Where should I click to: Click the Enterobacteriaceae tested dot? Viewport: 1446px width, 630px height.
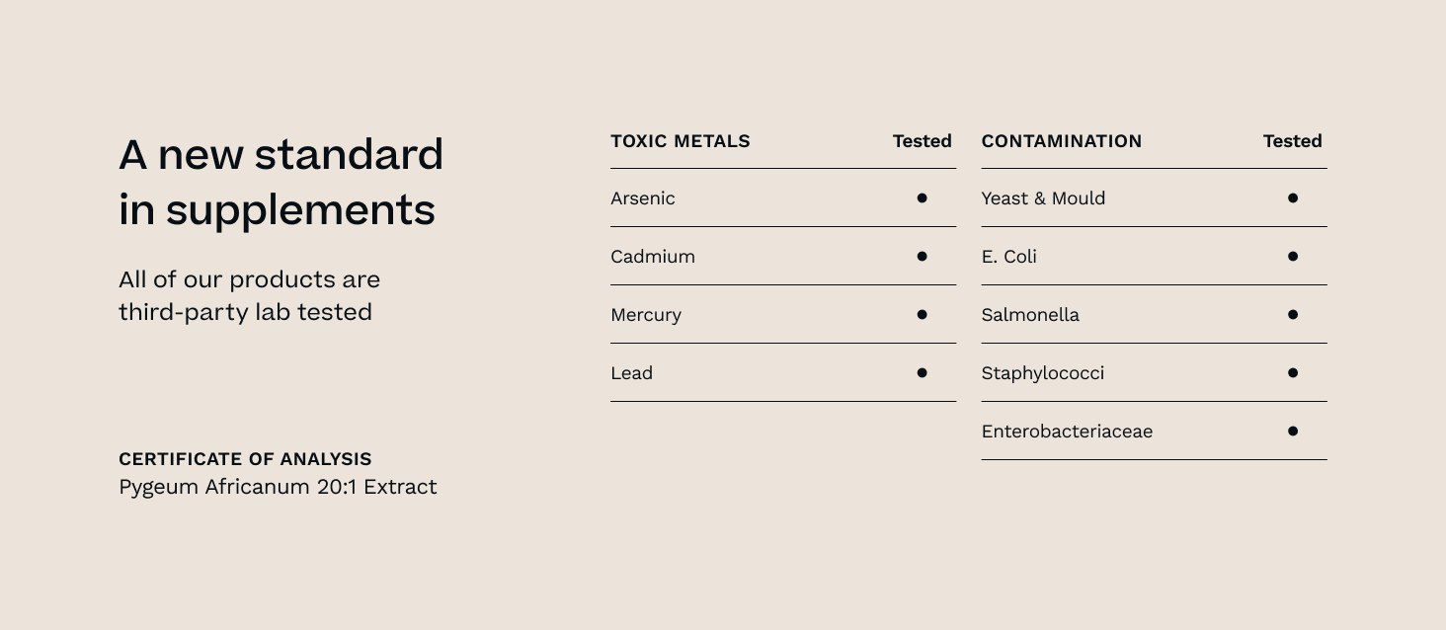(x=1292, y=432)
